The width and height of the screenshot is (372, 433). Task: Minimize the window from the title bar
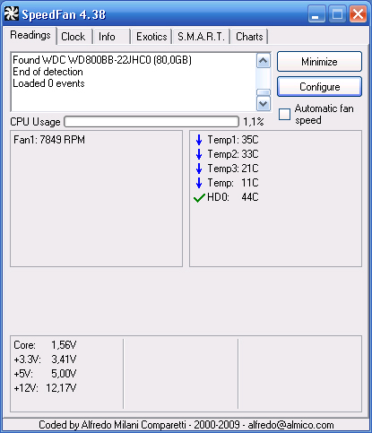click(316, 14)
